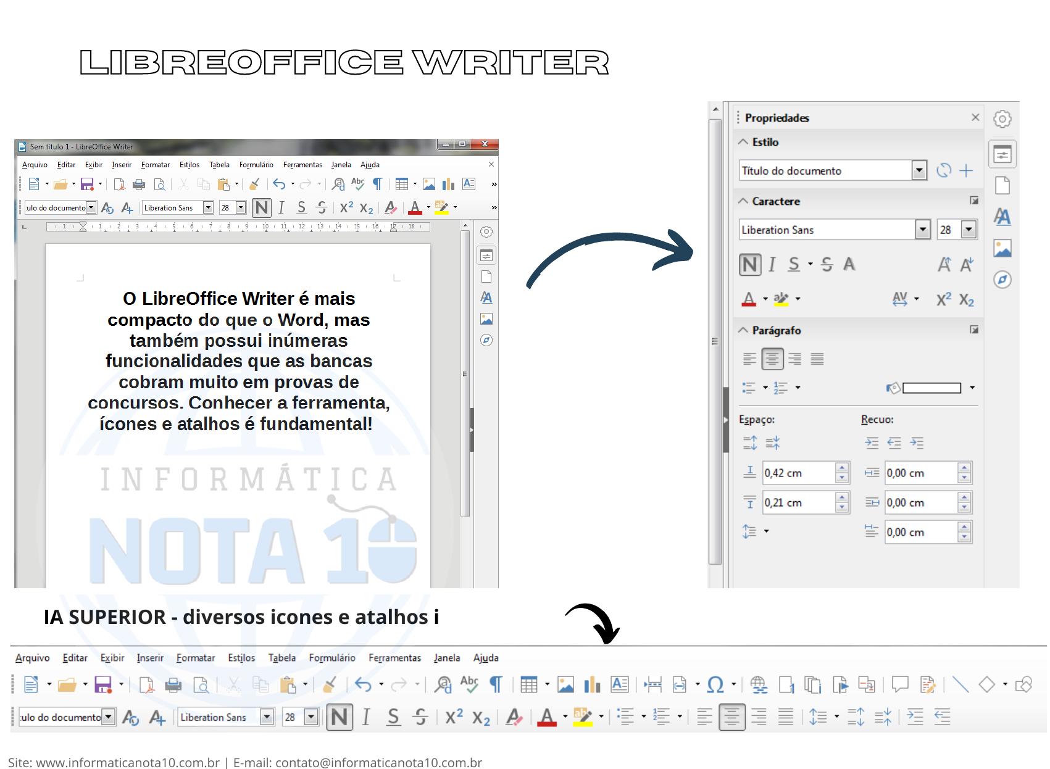Click the insert page break icon
Screen dimensions: 1050x769
652,684
